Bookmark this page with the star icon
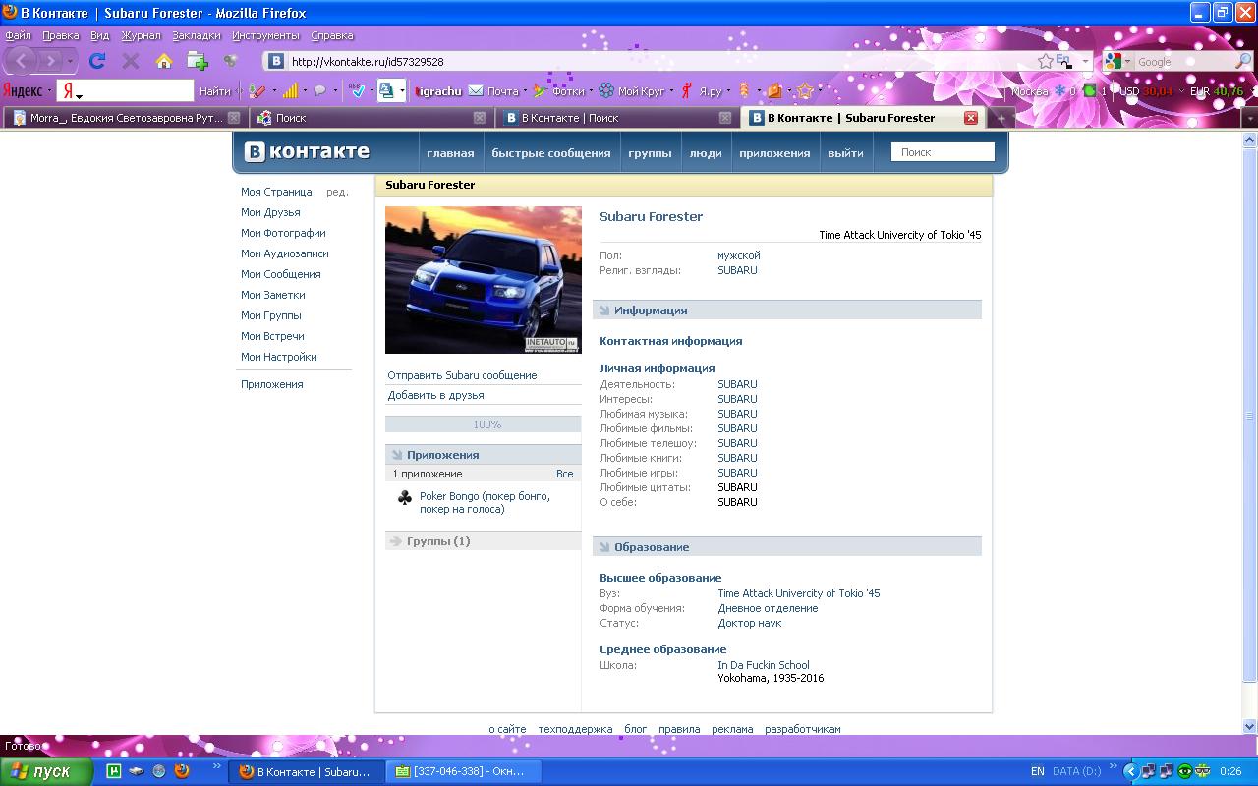Viewport: 1258px width, 786px height. [x=1045, y=61]
